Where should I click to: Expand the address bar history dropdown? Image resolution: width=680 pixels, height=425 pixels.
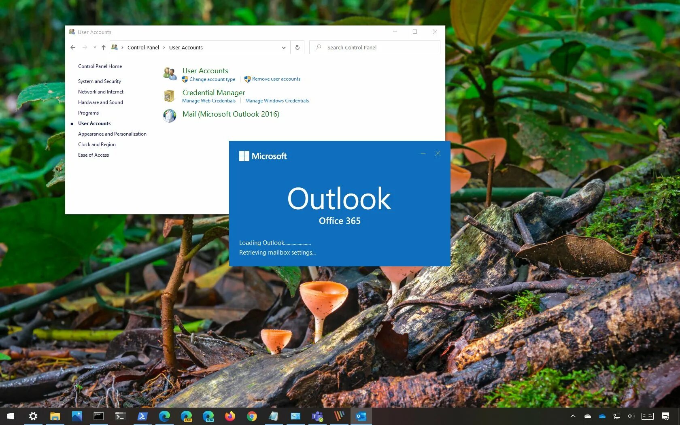coord(284,47)
